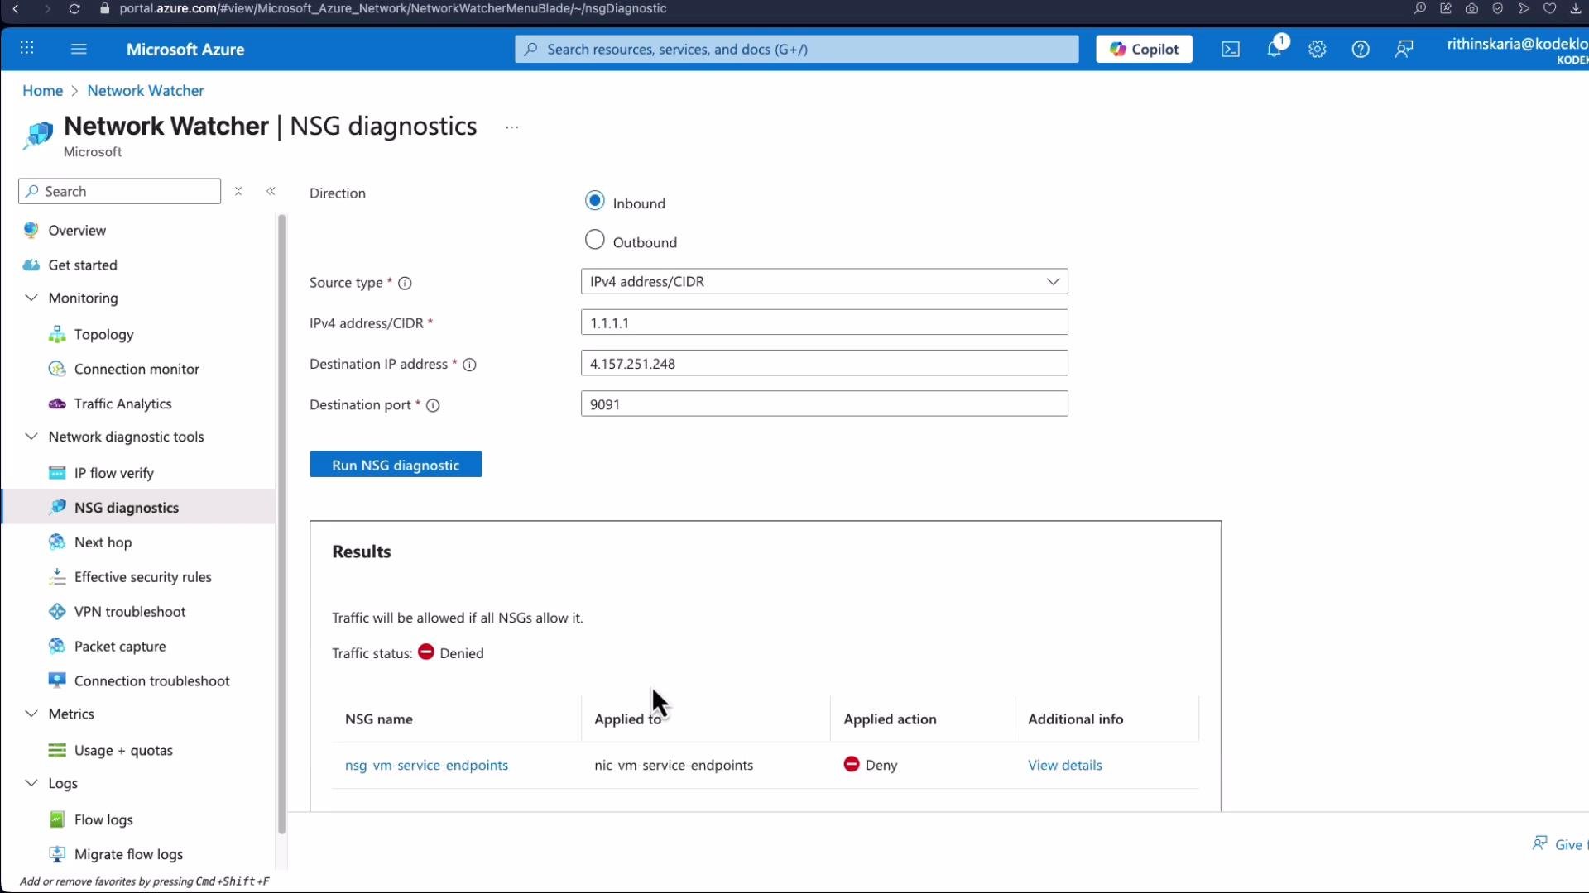1589x893 pixels.
Task: Click the browser back arrow
Action: coord(16,8)
